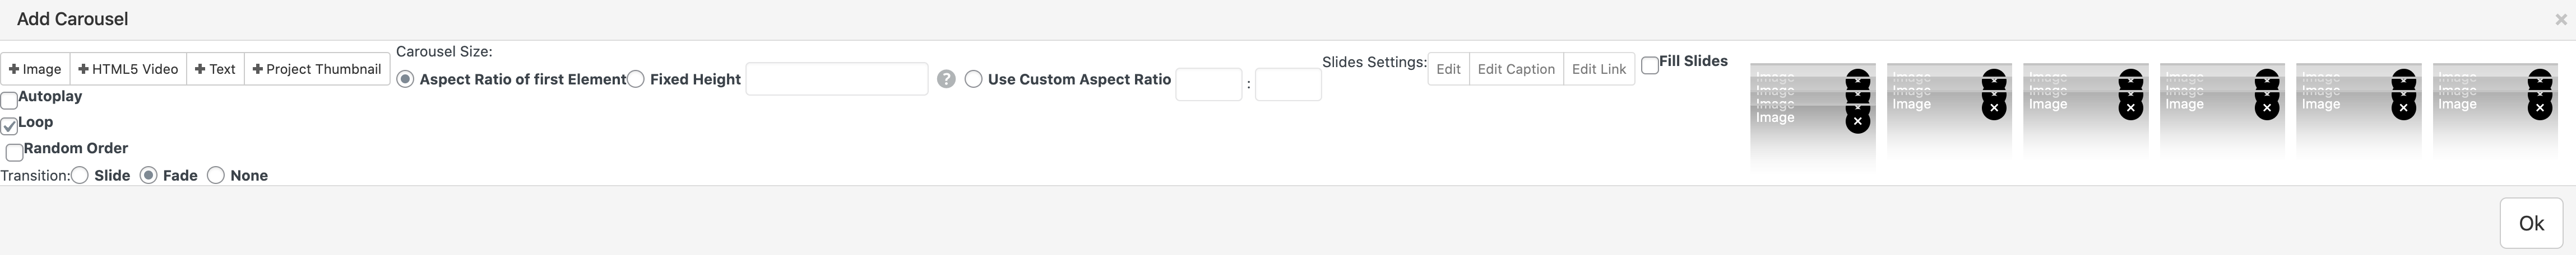The width and height of the screenshot is (2576, 255).
Task: Select Use Custom Aspect Ratio
Action: (973, 79)
